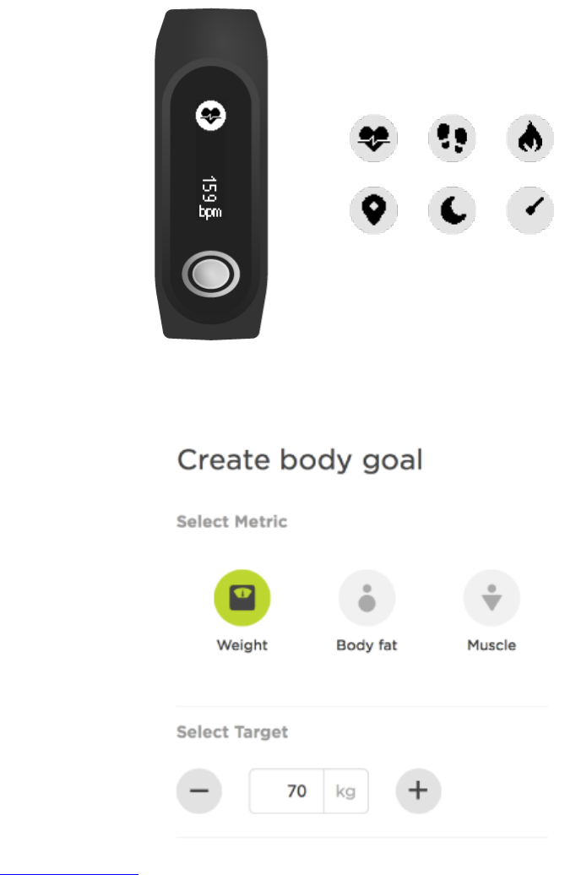Click the 159 bpm reading on the band
The height and width of the screenshot is (875, 565).
210,197
